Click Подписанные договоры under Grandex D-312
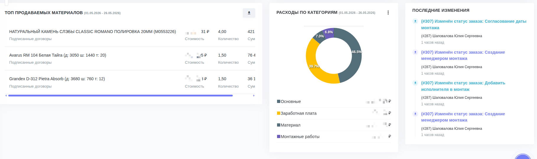The image size is (537, 159). tap(30, 86)
